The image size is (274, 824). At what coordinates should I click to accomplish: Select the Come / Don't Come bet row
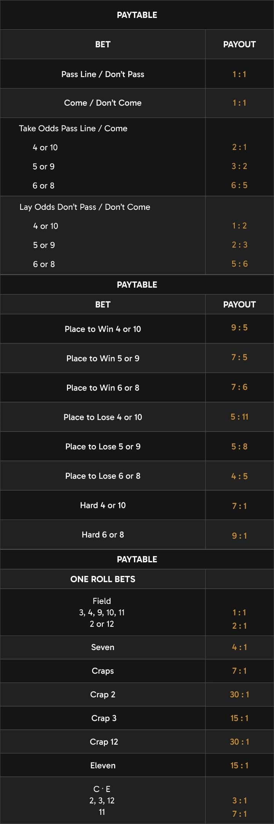pyautogui.click(x=137, y=103)
